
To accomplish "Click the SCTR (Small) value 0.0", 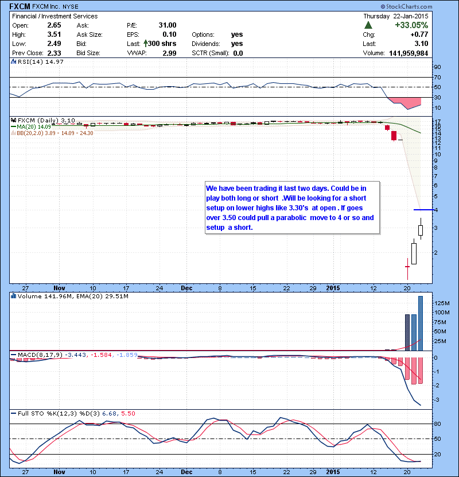I will pos(238,53).
